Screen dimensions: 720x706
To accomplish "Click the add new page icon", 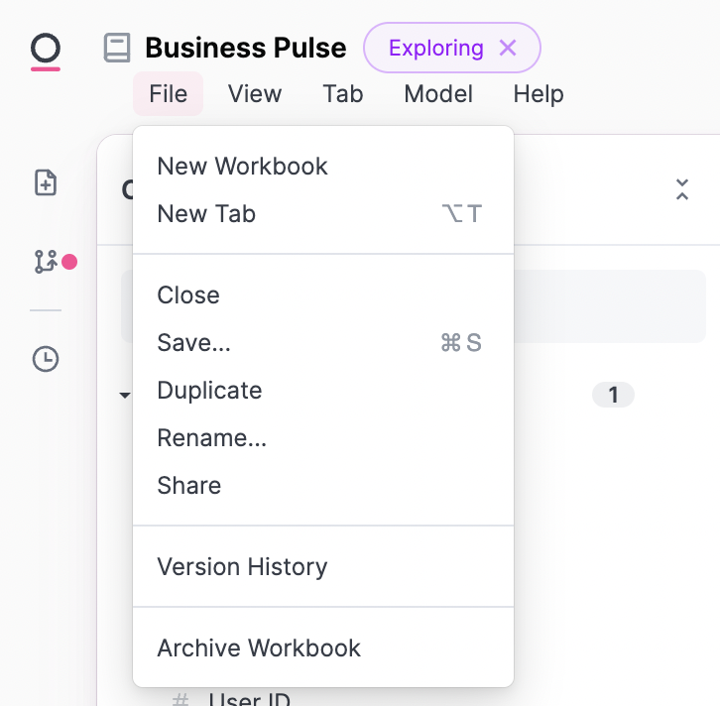I will click(46, 182).
